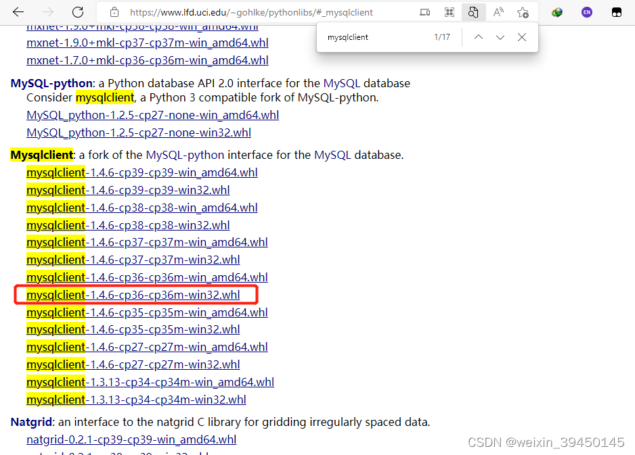
Task: Open MySQL link in MySQL-python description
Action: pos(342,83)
